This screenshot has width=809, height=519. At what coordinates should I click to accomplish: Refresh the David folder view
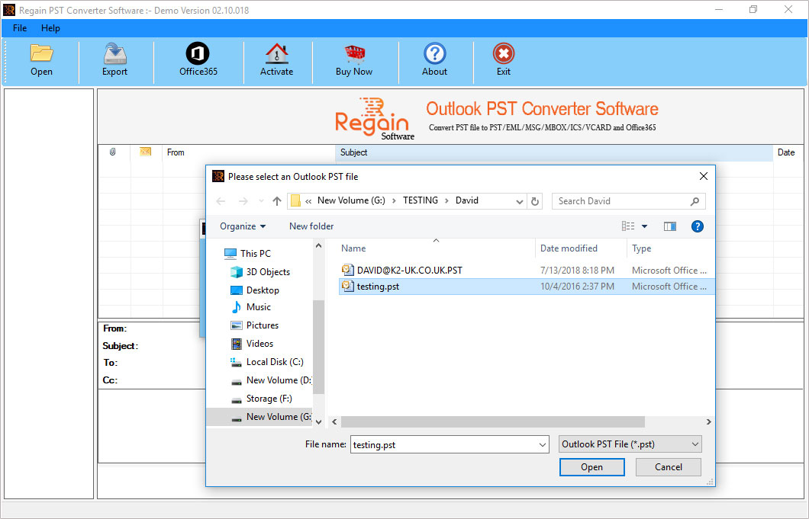(x=535, y=201)
